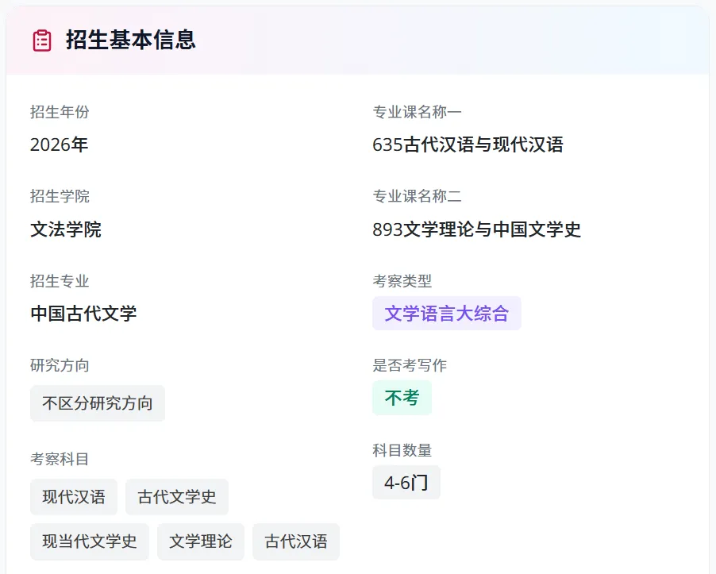The height and width of the screenshot is (574, 716).
Task: Select the 不区分研究方向 tag
Action: [98, 403]
